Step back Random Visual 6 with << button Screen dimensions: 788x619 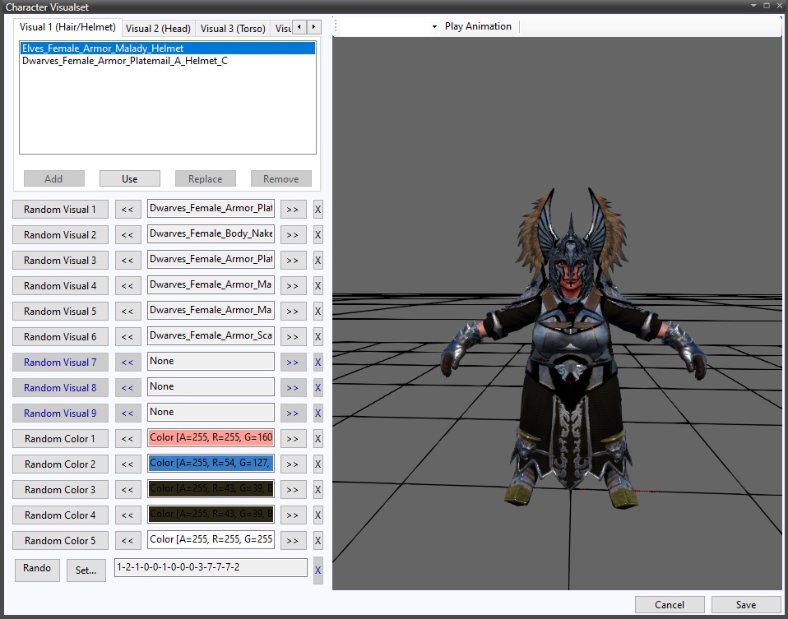[127, 337]
